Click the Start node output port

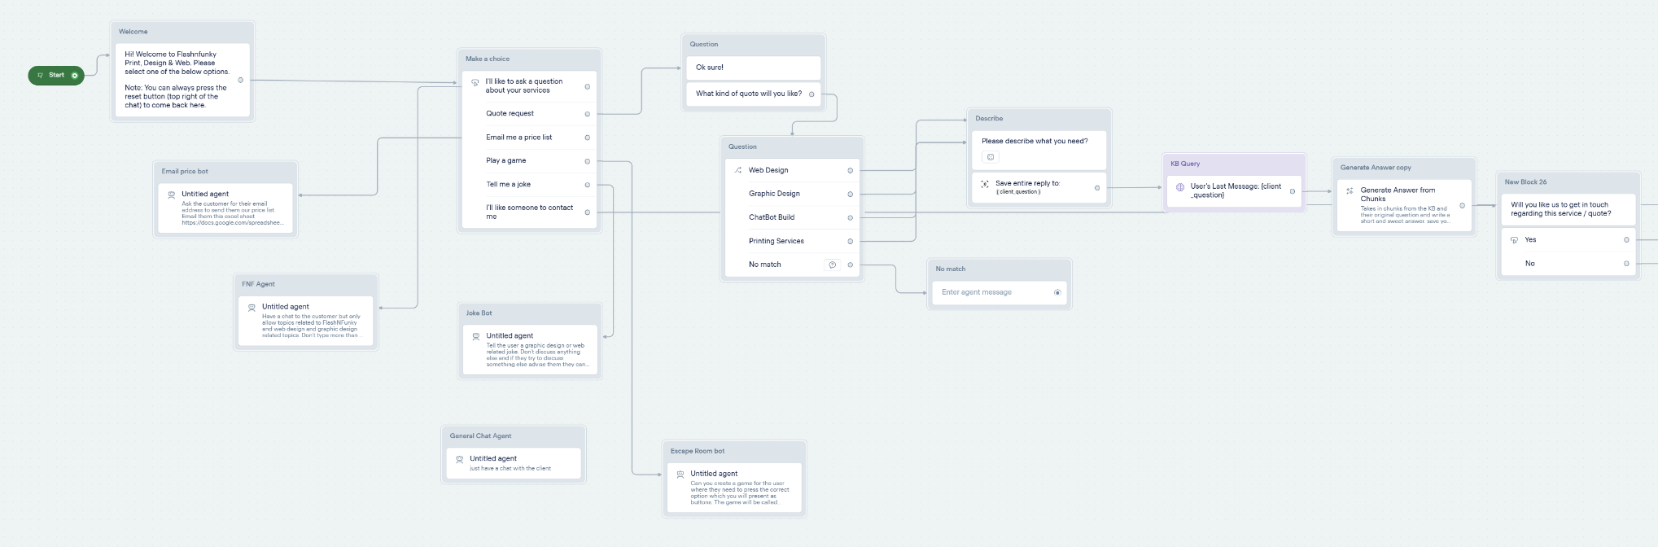pos(74,75)
